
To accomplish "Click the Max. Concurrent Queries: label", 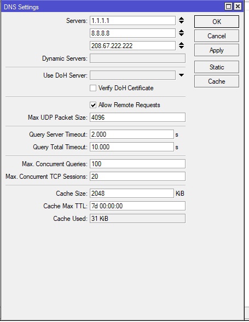I will coord(55,164).
